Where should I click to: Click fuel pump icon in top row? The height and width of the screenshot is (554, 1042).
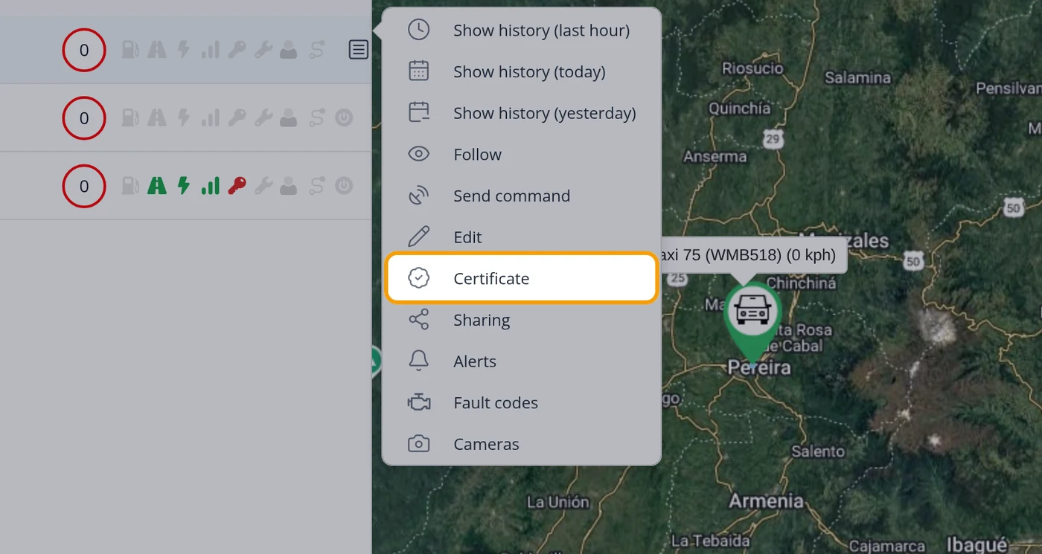click(x=130, y=50)
